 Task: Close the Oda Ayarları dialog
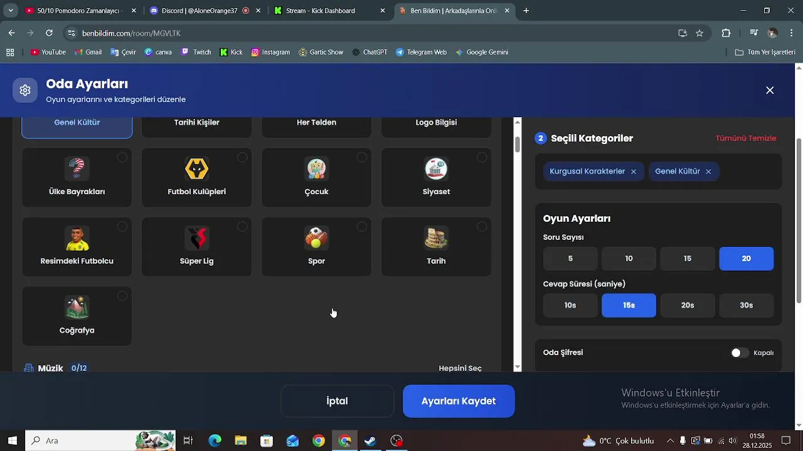(770, 90)
